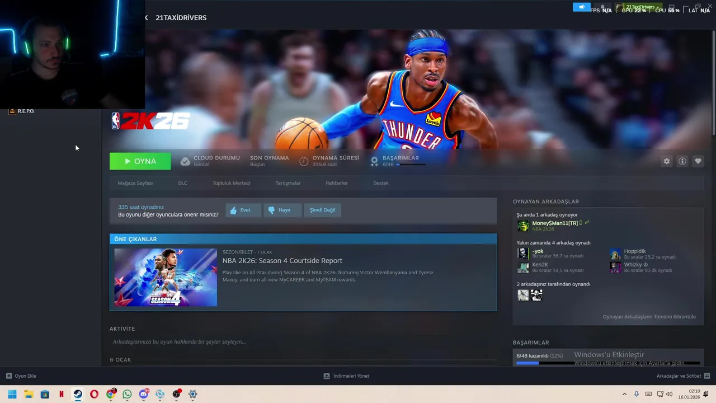Open friend Ken2K avatar

pos(523,267)
